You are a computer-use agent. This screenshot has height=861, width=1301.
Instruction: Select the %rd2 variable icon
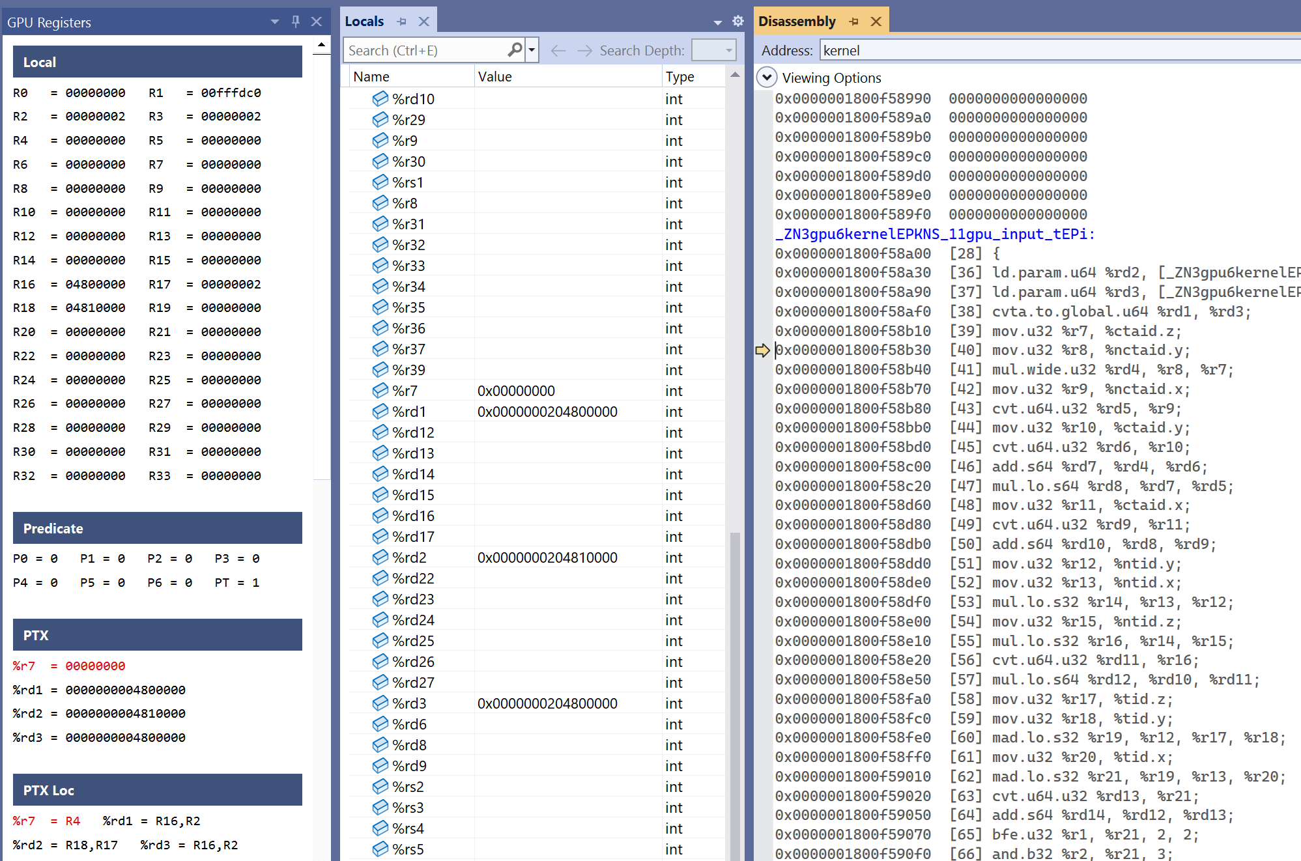[x=380, y=557]
